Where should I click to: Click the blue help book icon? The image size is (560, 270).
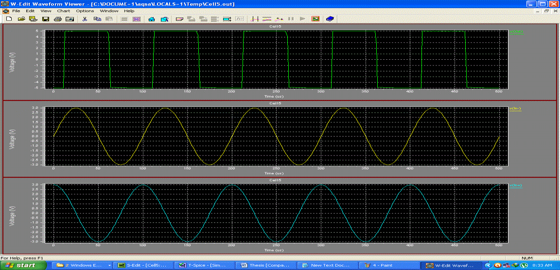[330, 19]
